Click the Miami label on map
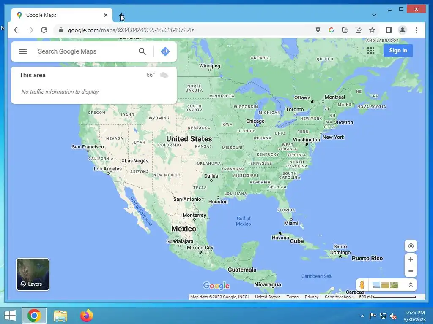 point(291,223)
